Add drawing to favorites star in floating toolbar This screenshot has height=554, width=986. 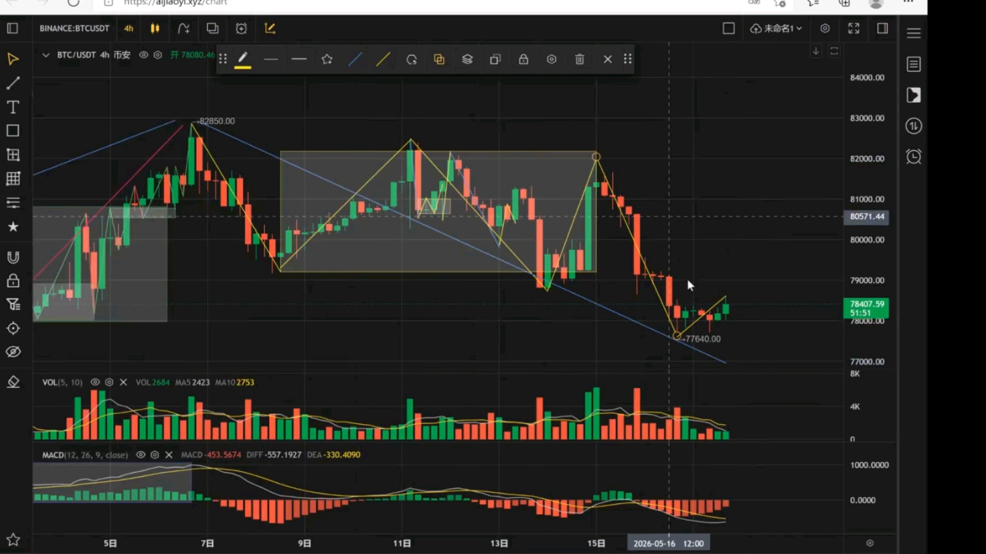(x=327, y=59)
